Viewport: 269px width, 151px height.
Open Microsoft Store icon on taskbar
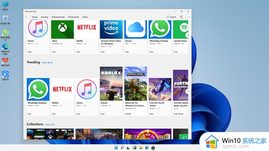153,148
